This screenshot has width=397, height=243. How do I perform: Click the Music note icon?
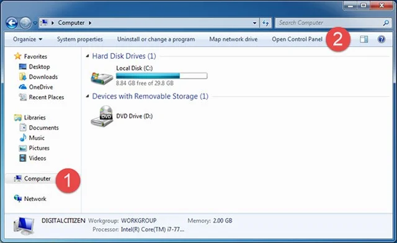tap(23, 138)
